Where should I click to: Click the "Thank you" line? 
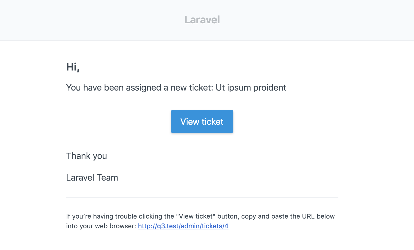86,156
